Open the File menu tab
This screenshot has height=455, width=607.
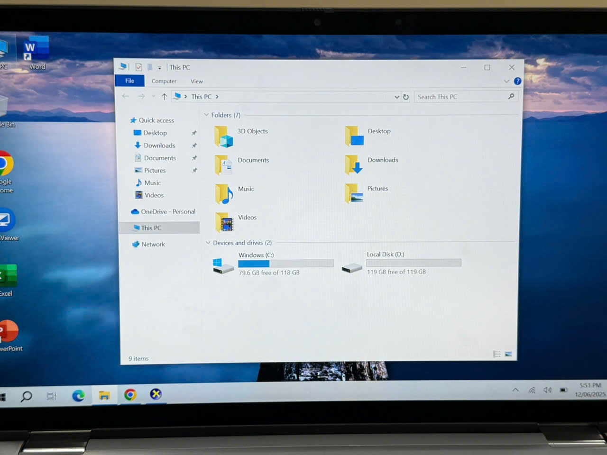point(129,81)
